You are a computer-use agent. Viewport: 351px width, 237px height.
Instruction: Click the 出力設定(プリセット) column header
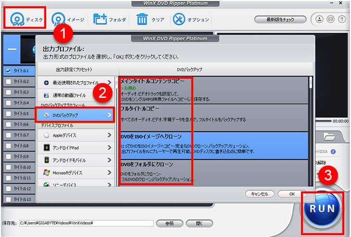pos(74,70)
